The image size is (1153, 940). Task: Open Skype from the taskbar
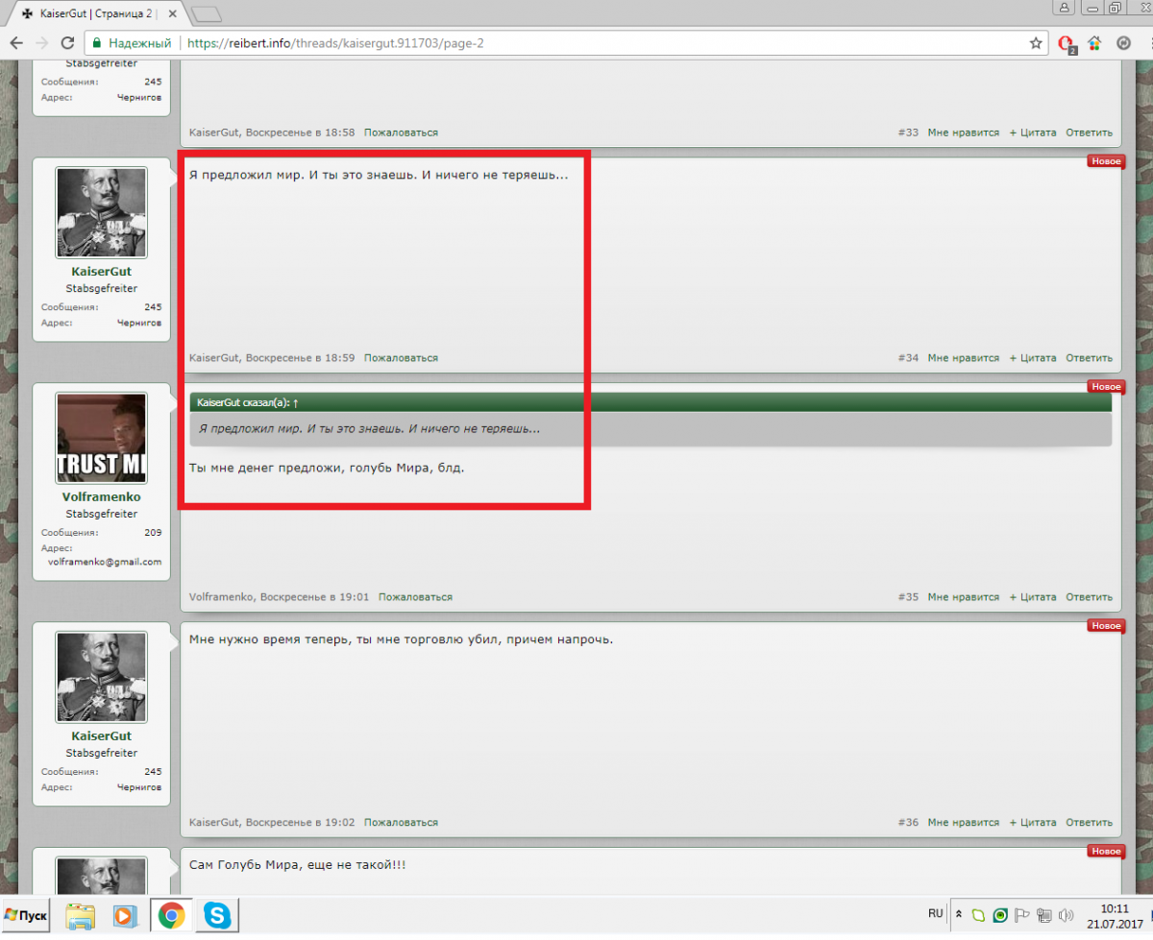click(218, 916)
